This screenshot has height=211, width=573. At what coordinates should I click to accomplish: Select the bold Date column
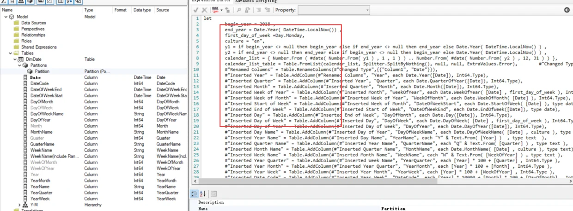pyautogui.click(x=36, y=77)
